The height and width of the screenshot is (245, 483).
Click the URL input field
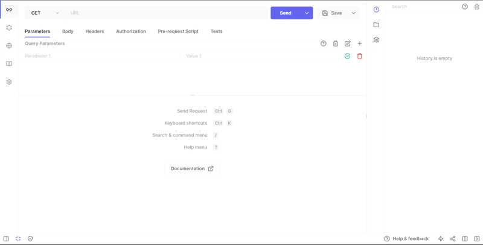[x=166, y=13]
